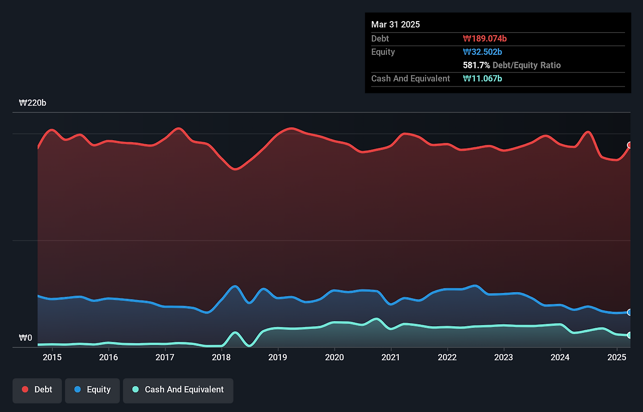Click the 2019 x-axis label
The image size is (643, 412).
[278, 357]
